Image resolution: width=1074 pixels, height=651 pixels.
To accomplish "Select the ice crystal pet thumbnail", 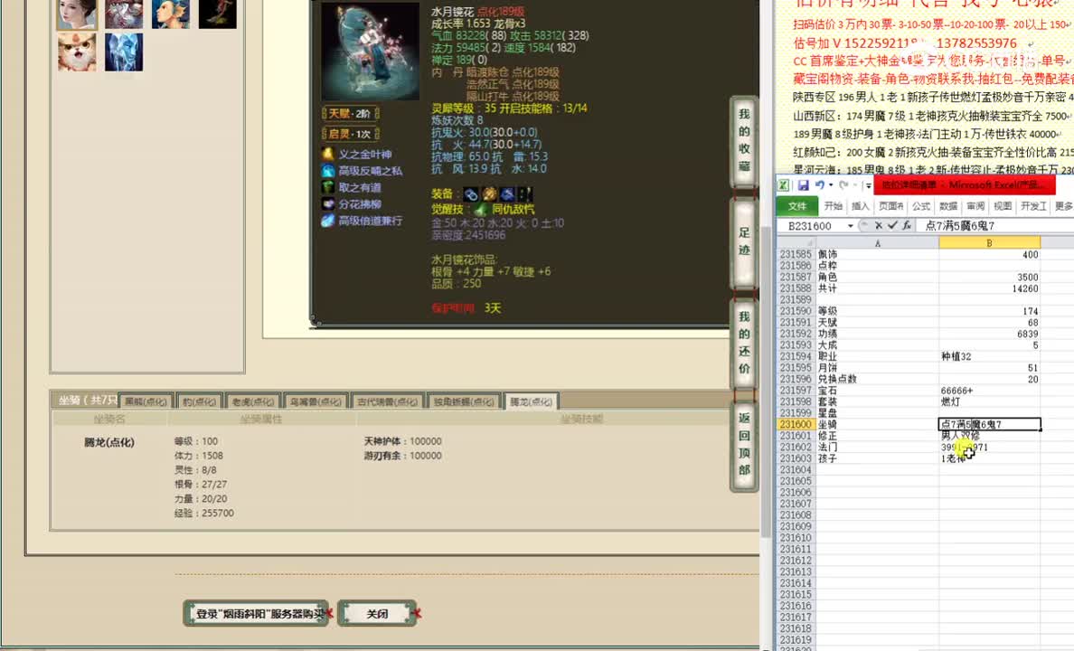I will (x=124, y=52).
